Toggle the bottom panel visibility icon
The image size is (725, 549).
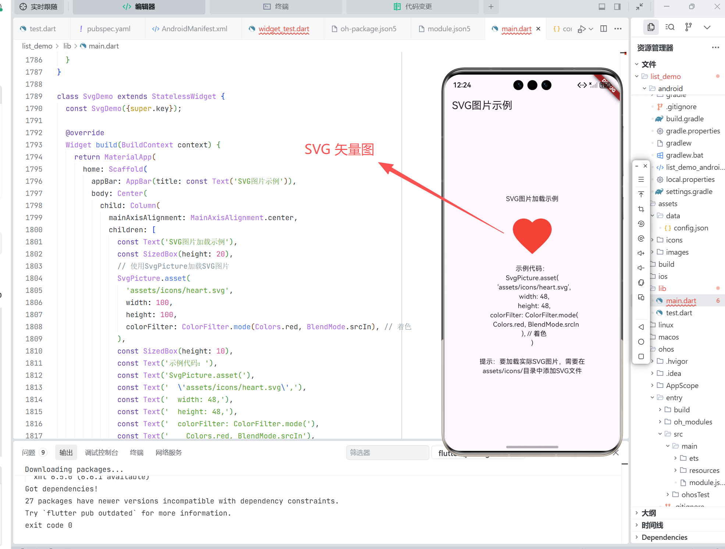pyautogui.click(x=602, y=7)
